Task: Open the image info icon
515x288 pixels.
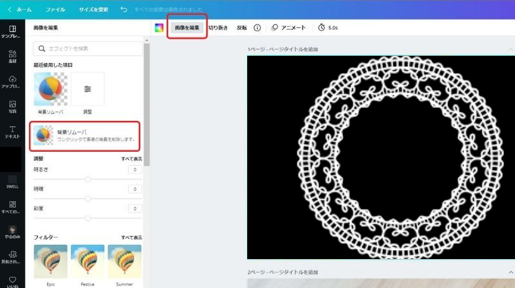Action: pyautogui.click(x=257, y=28)
